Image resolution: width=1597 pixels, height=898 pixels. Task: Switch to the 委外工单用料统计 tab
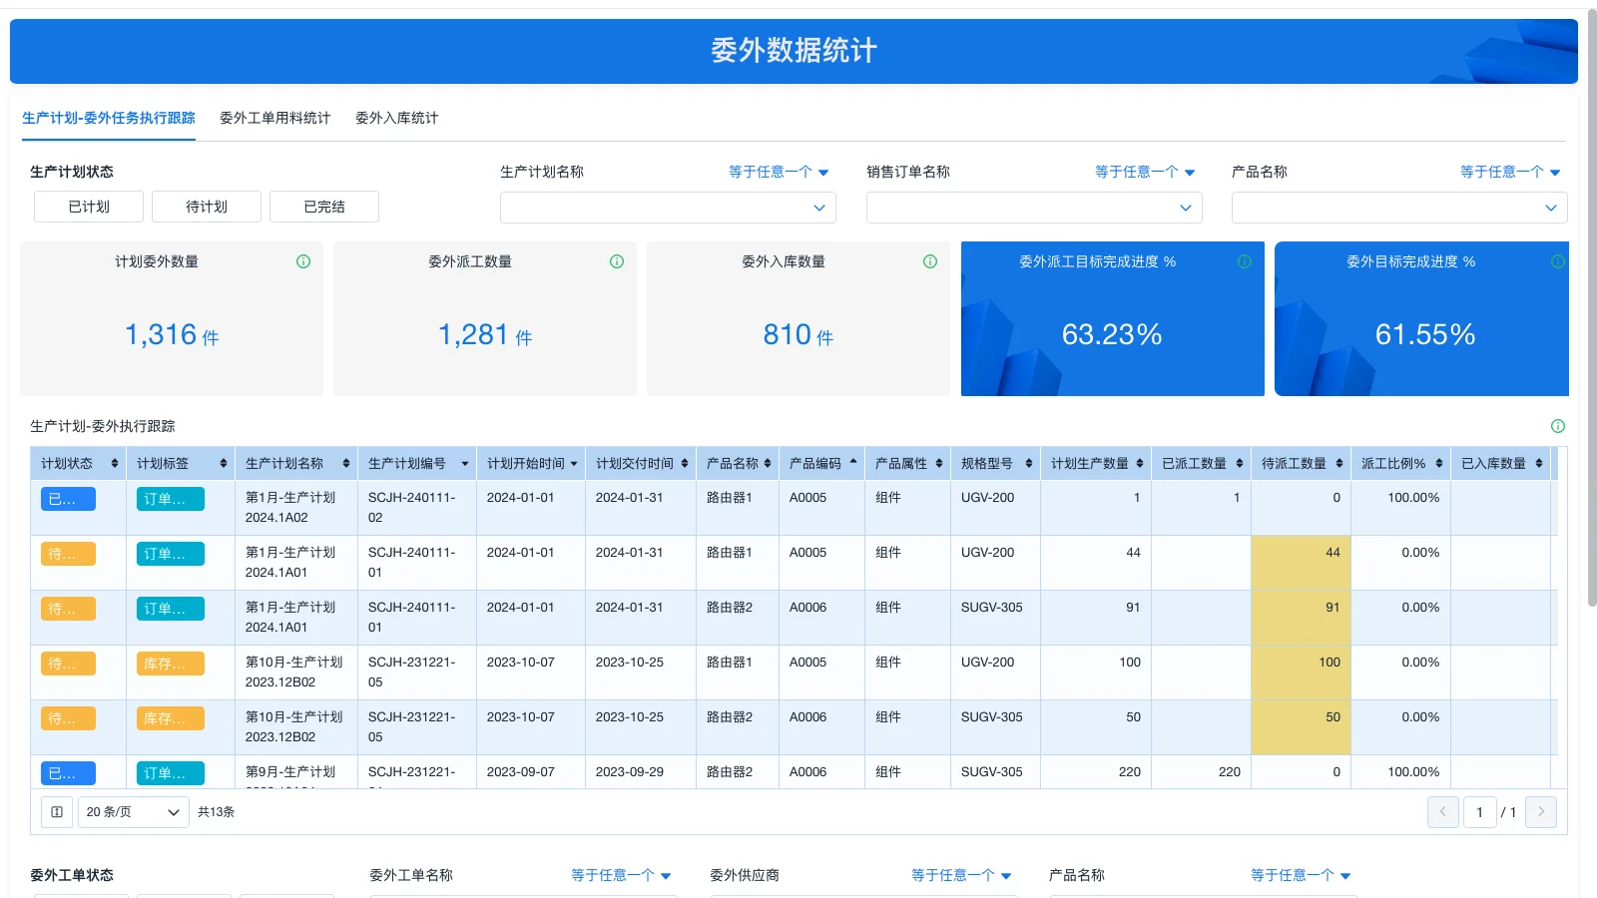(274, 117)
